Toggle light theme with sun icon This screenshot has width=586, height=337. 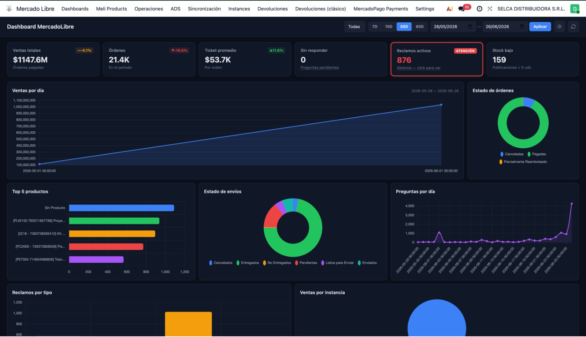(559, 26)
